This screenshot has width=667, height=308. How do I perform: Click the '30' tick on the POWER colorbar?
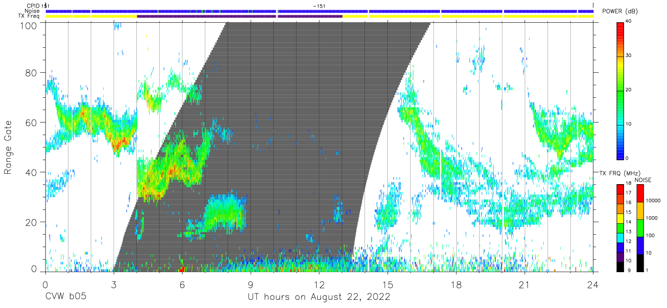coord(628,56)
